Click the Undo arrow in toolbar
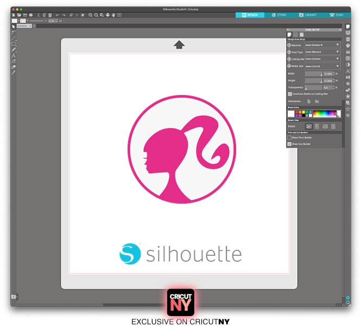 coord(58,15)
